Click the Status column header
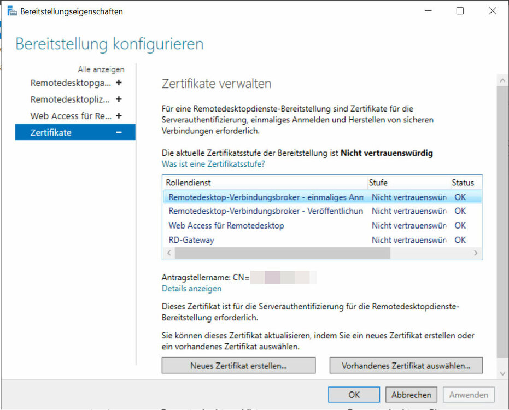Screen dimensions: 509x410 (464, 183)
